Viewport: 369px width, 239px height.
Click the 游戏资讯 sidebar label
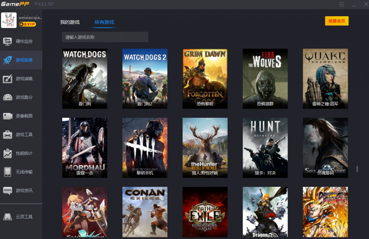tap(24, 191)
